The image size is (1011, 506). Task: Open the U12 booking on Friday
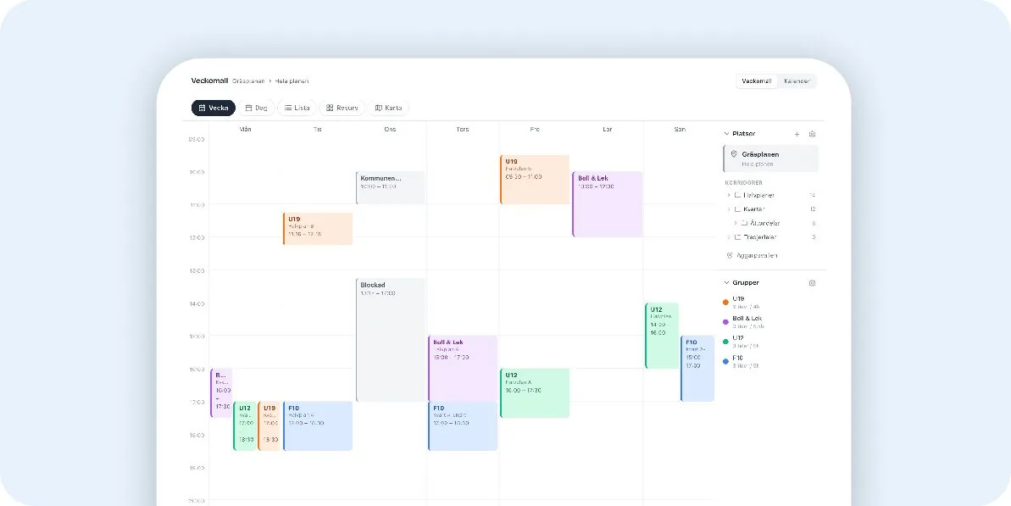pyautogui.click(x=535, y=393)
